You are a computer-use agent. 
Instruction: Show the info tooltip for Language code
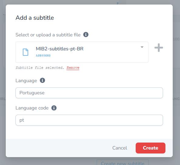[54, 108]
